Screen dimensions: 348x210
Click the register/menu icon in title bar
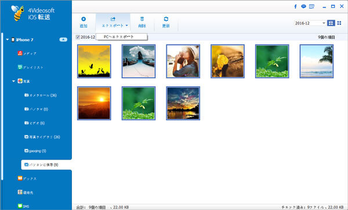[x=311, y=6]
